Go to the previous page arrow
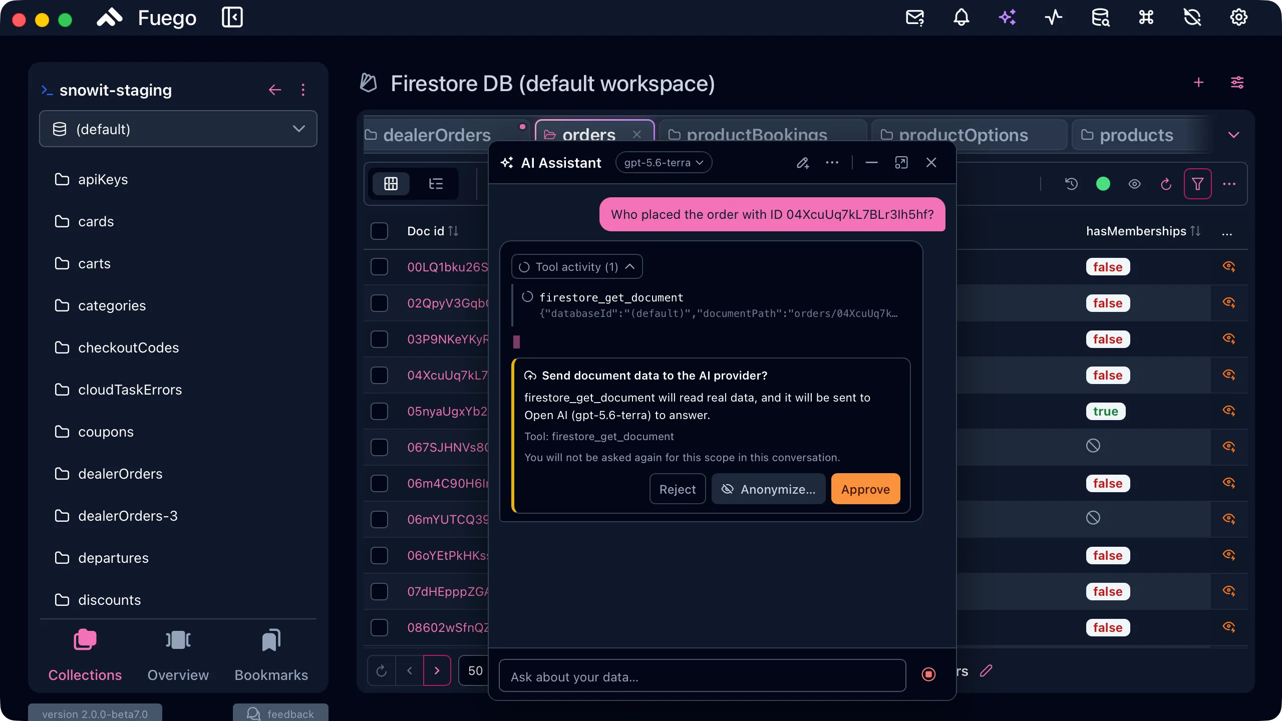Viewport: 1282px width, 721px height. coord(410,670)
